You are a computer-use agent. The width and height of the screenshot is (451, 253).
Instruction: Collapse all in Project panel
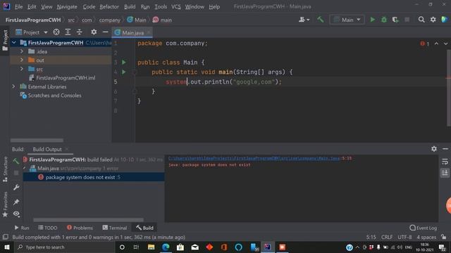(x=80, y=32)
